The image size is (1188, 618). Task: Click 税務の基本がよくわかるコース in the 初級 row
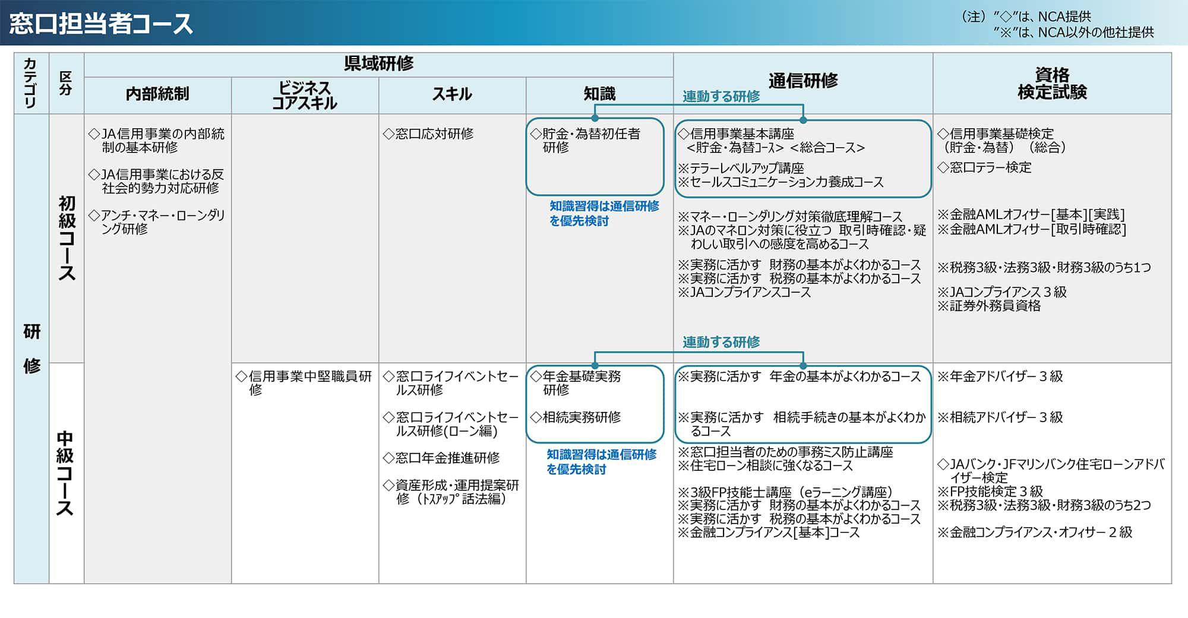[x=799, y=278]
